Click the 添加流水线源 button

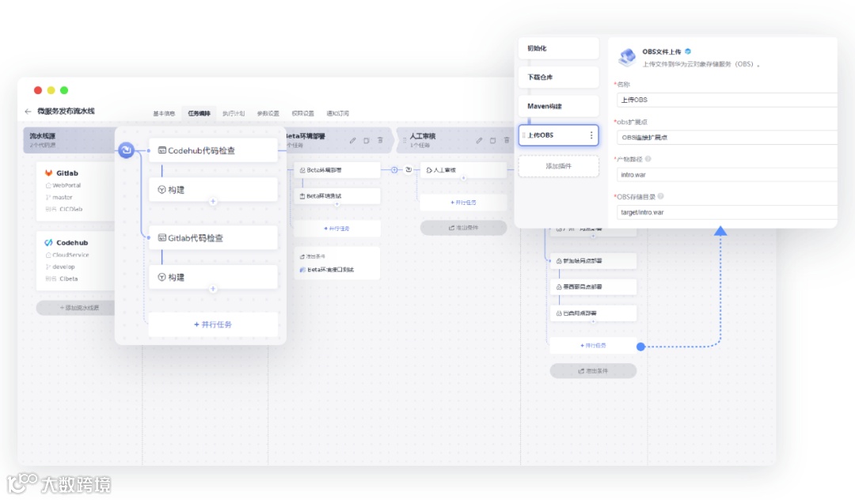click(x=75, y=308)
